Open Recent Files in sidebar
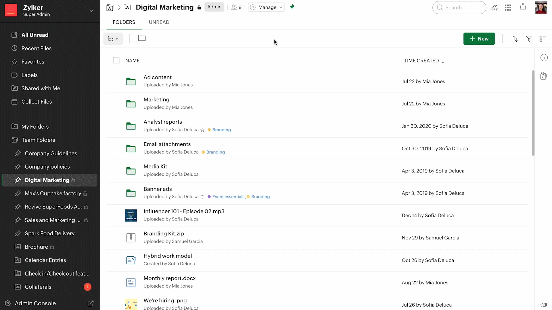552x310 pixels. 37,48
